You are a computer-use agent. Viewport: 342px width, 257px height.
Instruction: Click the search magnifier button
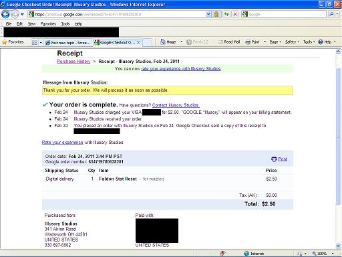pyautogui.click(x=331, y=14)
